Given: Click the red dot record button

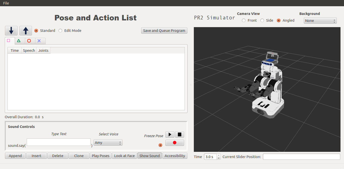Looking at the screenshot, I should (x=175, y=143).
